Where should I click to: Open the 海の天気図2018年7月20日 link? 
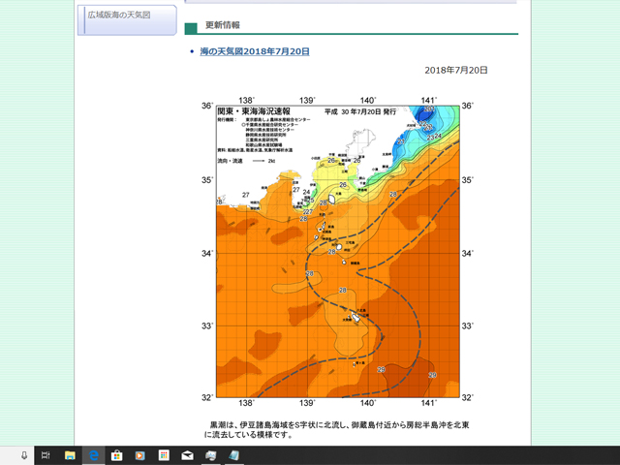[255, 50]
